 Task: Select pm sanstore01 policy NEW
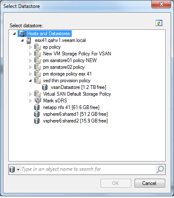70,60
